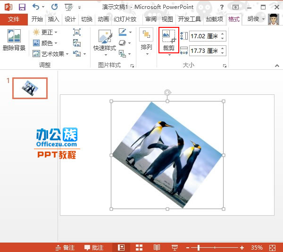The image size is (283, 252).
Task: Open ribbon display options button
Action: pyautogui.click(x=235, y=7)
